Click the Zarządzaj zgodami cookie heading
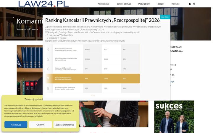 [x=33, y=99]
